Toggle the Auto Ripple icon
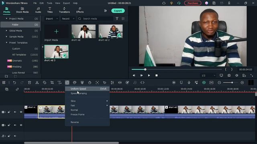Image resolution: width=257 pixels, height=144 pixels. [x=204, y=83]
